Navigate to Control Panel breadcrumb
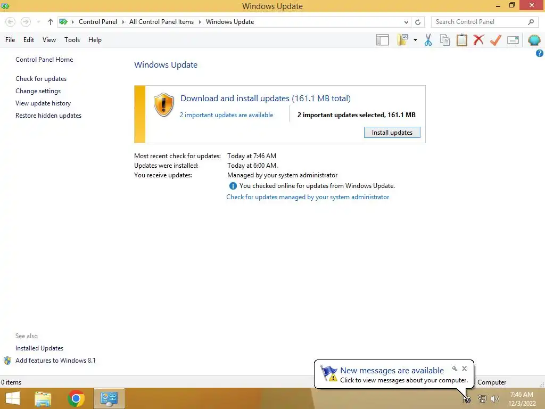This screenshot has height=409, width=545. click(98, 22)
